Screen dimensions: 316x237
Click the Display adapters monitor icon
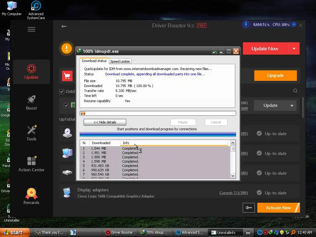click(x=67, y=193)
